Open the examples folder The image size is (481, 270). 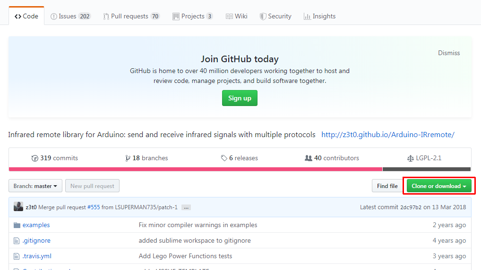(x=36, y=225)
